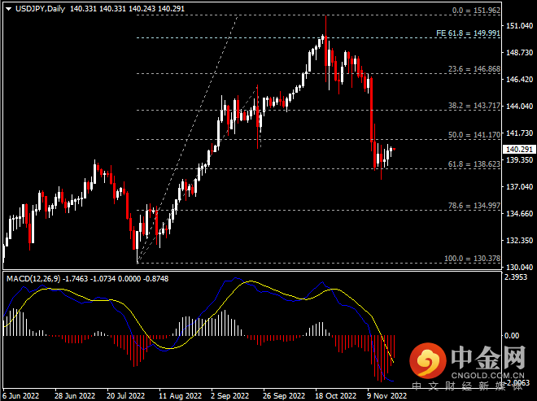Click the 137.040 price axis value
This screenshot has width=537, height=401.
tap(520, 186)
